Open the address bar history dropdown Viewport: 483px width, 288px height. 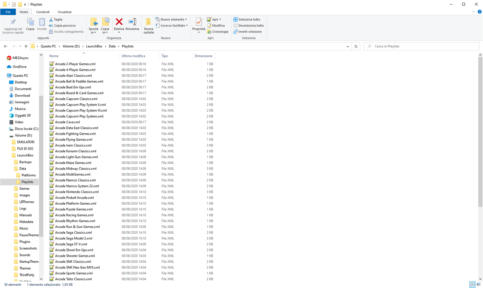[348, 46]
